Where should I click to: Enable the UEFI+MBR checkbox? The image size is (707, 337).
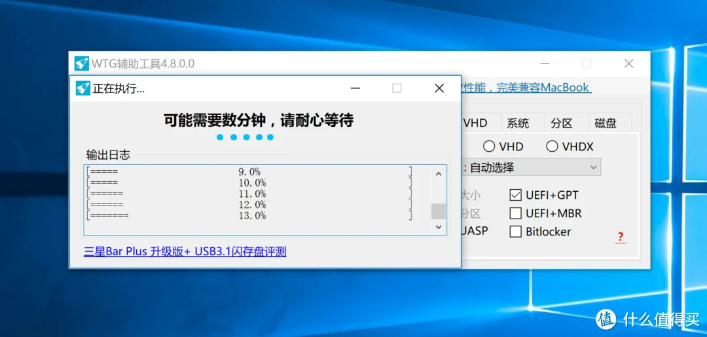(515, 213)
